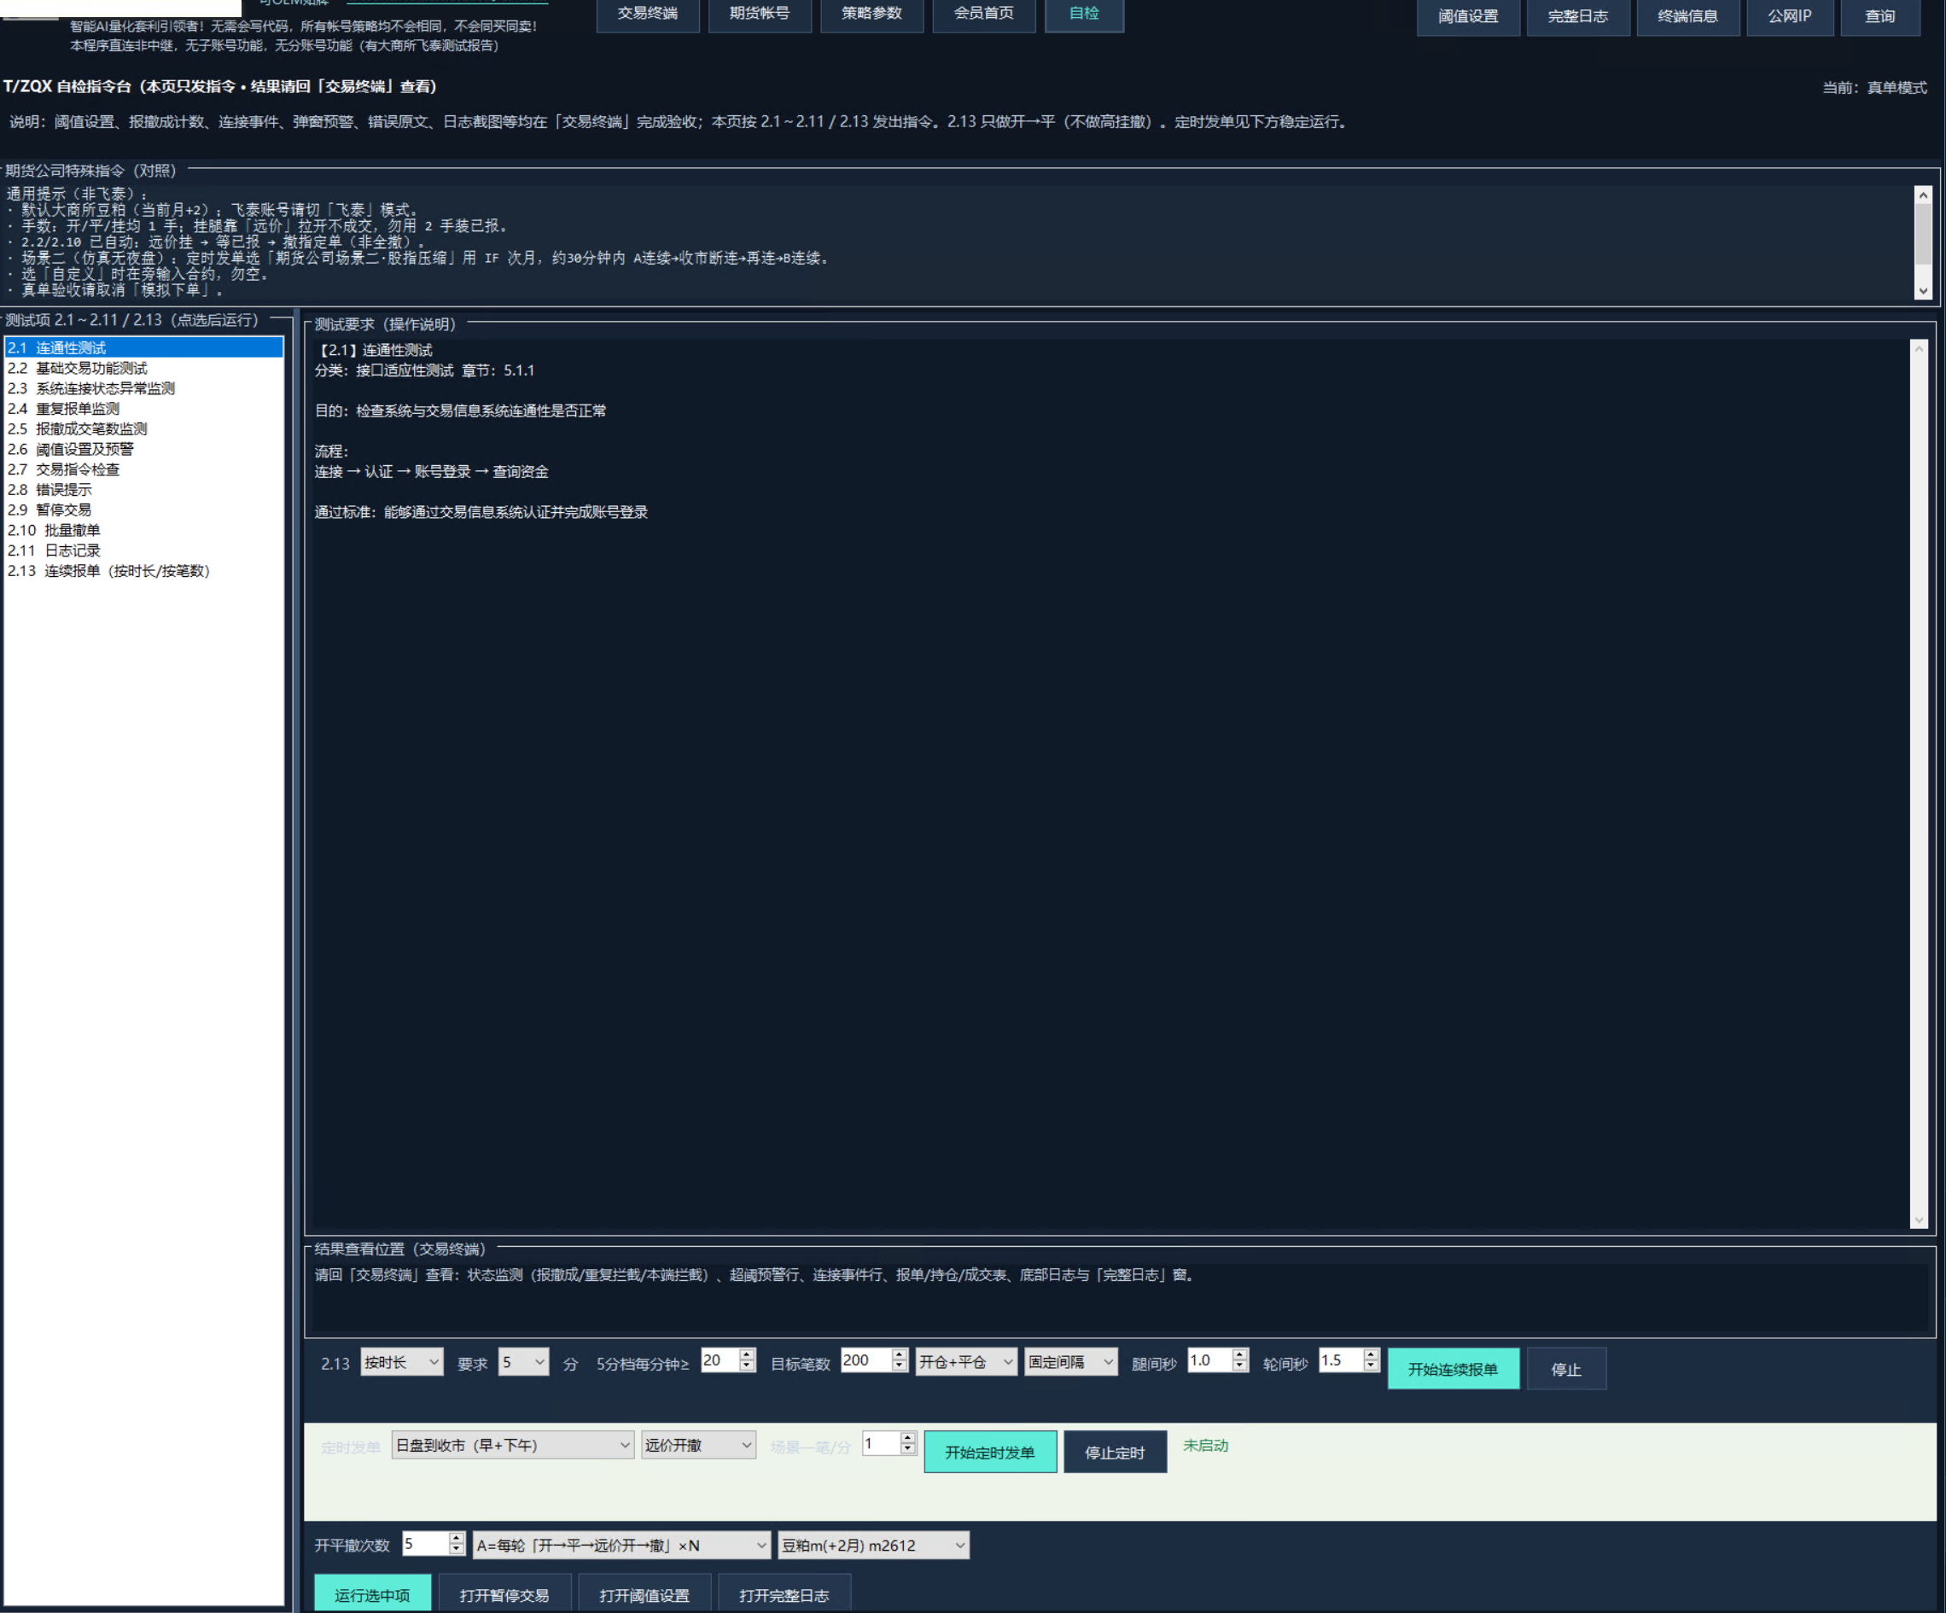This screenshot has width=1946, height=1613.
Task: Select test item 2.4 重复报单监测
Action: coord(143,409)
